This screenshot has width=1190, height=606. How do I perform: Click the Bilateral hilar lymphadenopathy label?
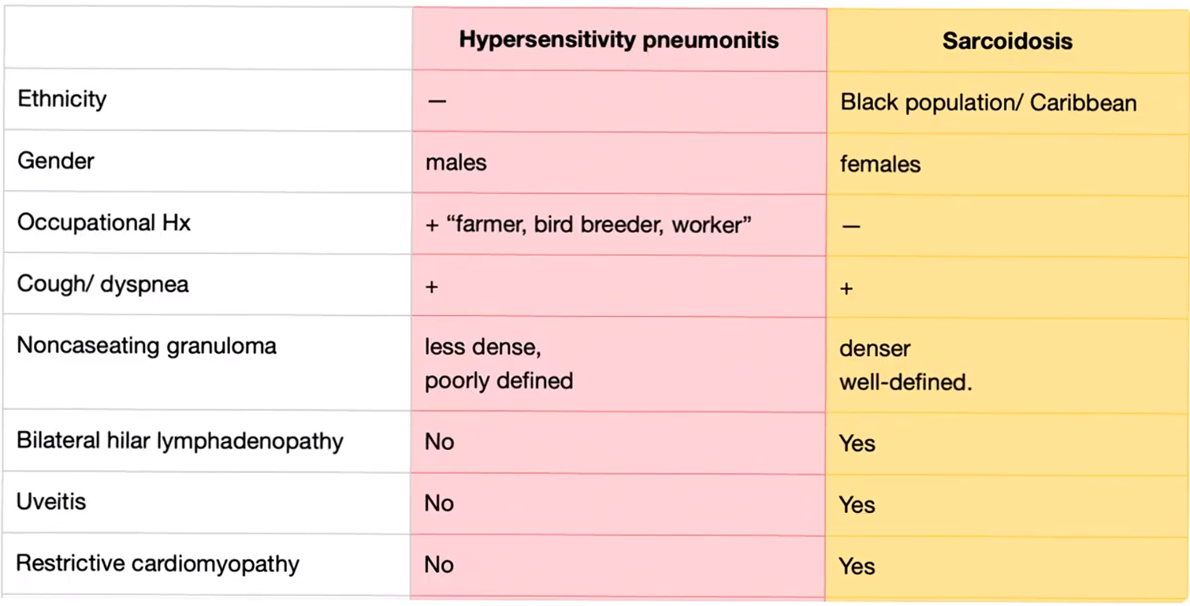[180, 441]
